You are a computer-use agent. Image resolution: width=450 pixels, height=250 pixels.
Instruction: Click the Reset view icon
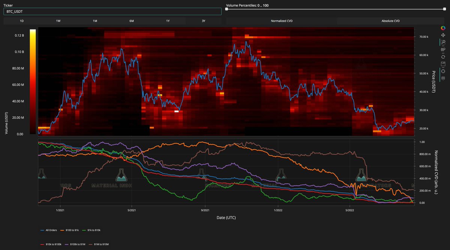pyautogui.click(x=444, y=56)
